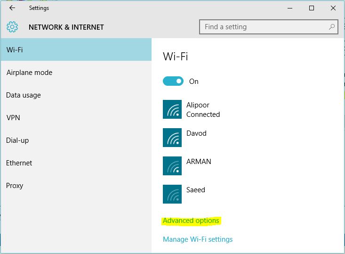Open the Ethernet settings

point(19,163)
